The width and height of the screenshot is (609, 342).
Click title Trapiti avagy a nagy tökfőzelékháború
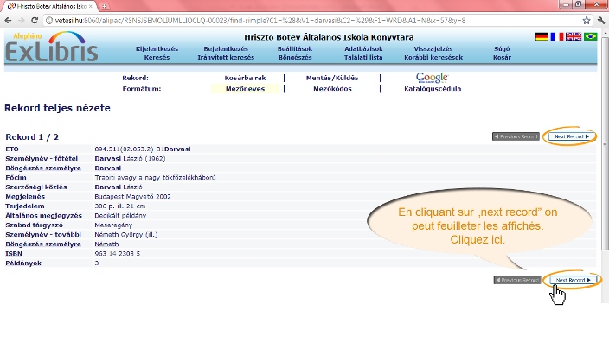(x=155, y=178)
